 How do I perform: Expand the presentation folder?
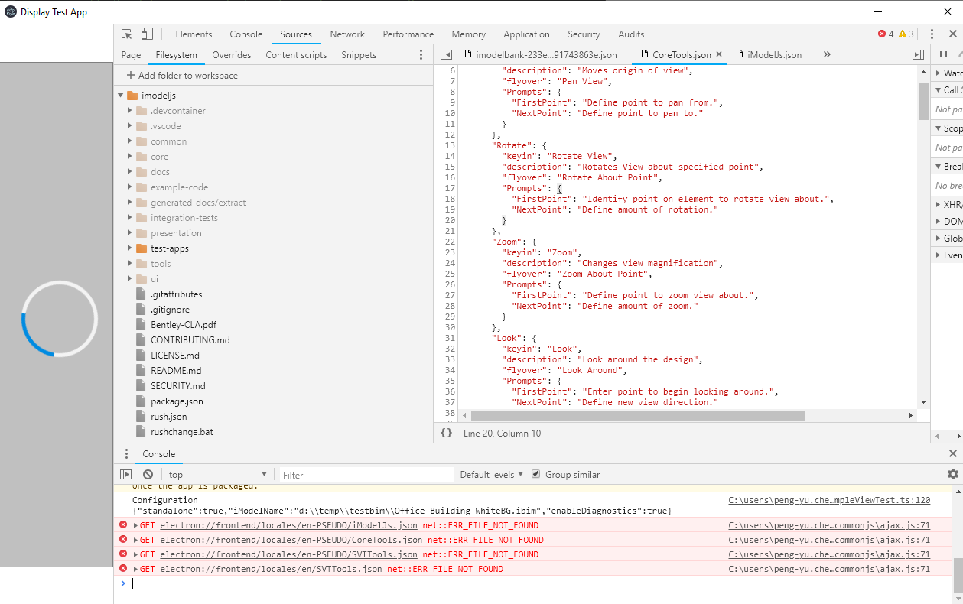point(130,233)
